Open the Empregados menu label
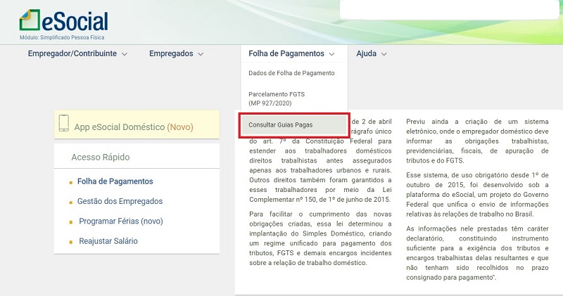The image size is (563, 296). coord(171,53)
